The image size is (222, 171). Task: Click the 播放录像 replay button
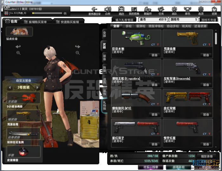click(x=206, y=156)
